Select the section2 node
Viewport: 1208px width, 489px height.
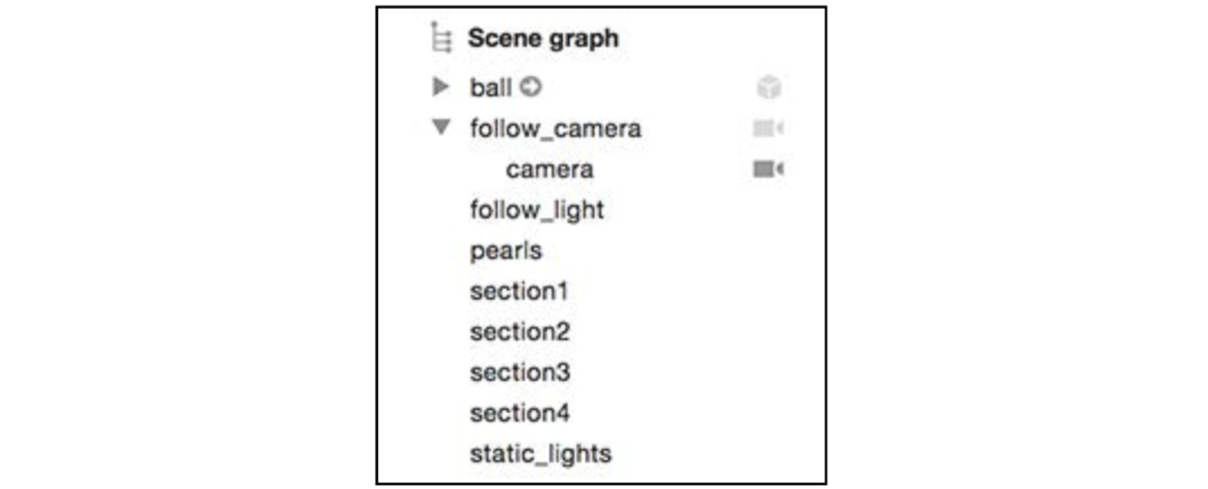coord(519,332)
